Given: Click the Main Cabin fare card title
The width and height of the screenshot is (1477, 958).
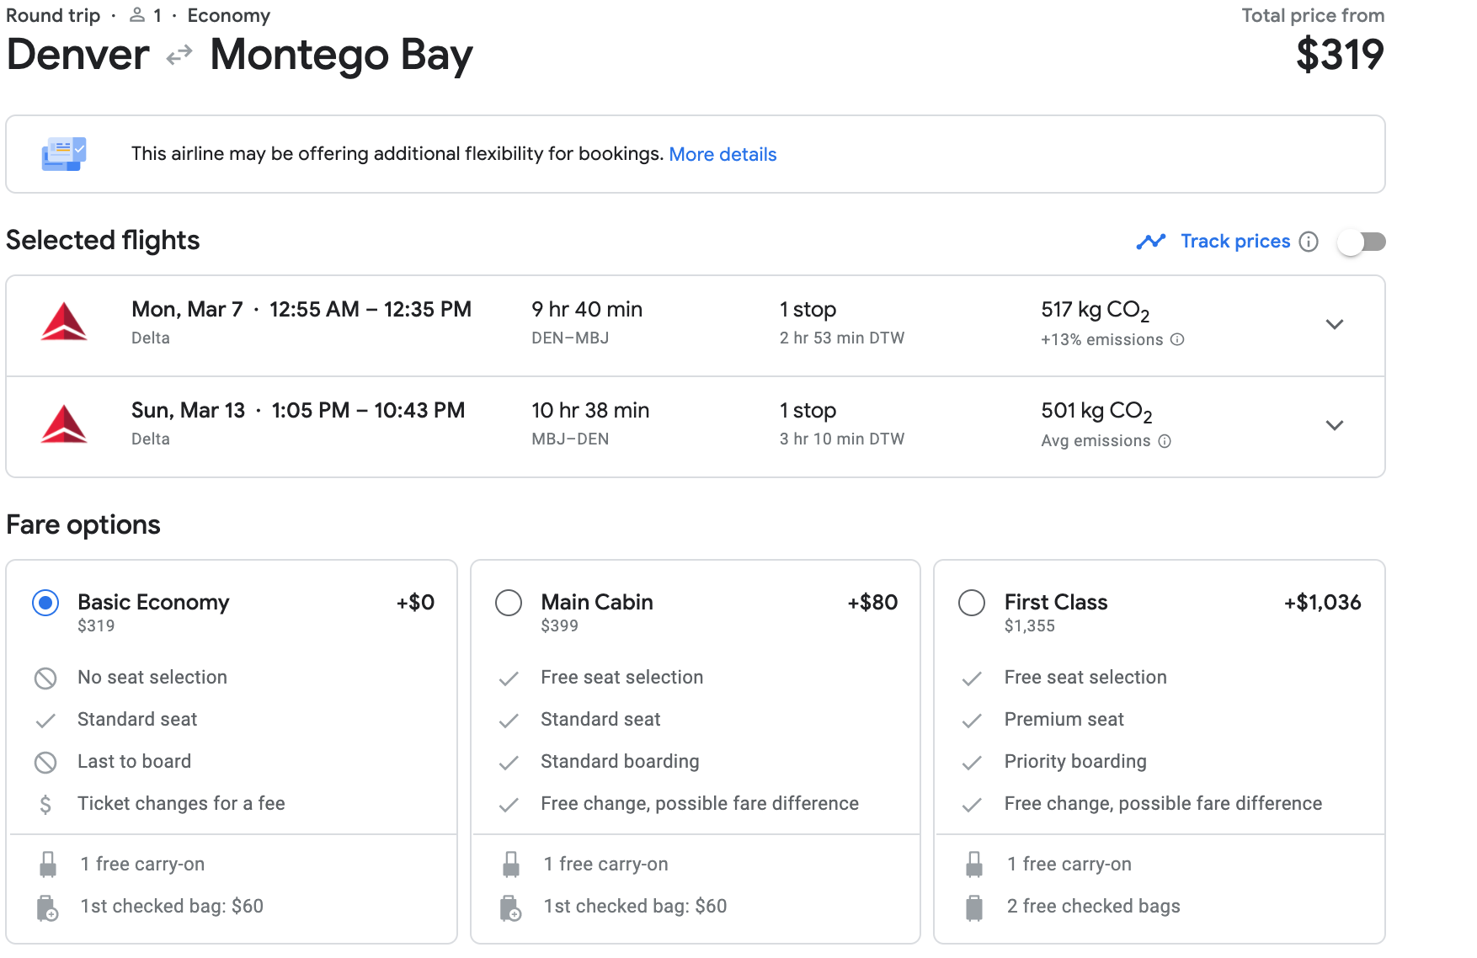Looking at the screenshot, I should pyautogui.click(x=597, y=602).
